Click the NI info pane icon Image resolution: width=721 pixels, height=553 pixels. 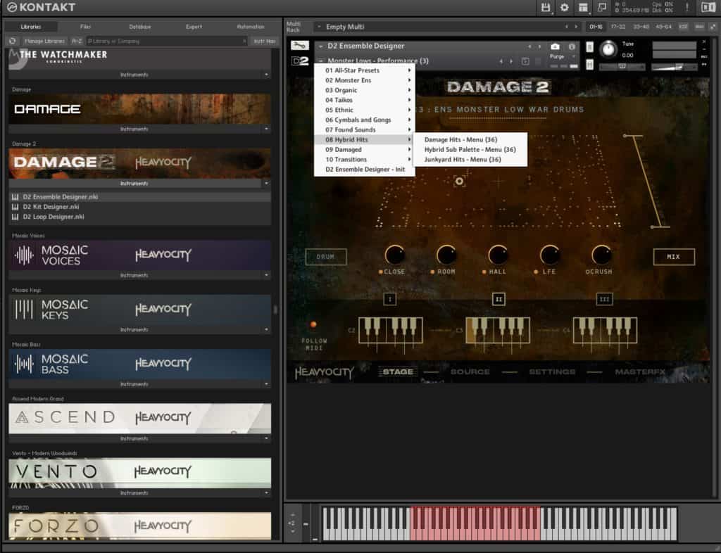point(708,7)
